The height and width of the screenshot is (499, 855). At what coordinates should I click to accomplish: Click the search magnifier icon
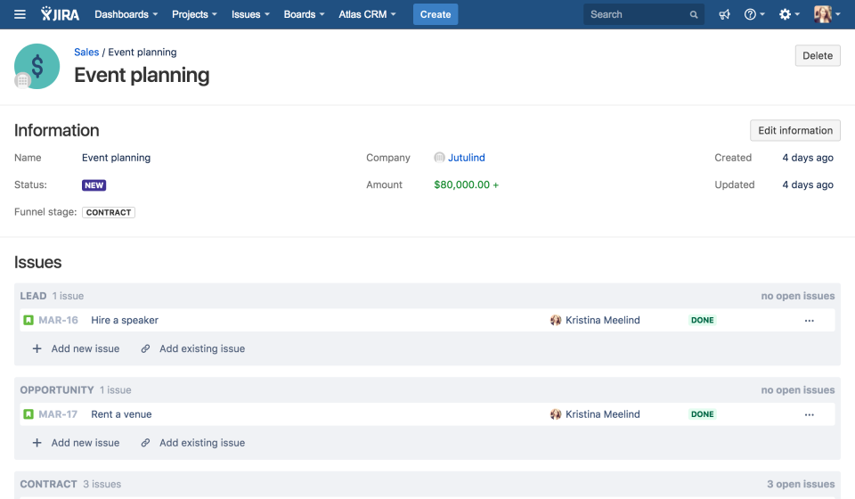point(694,15)
